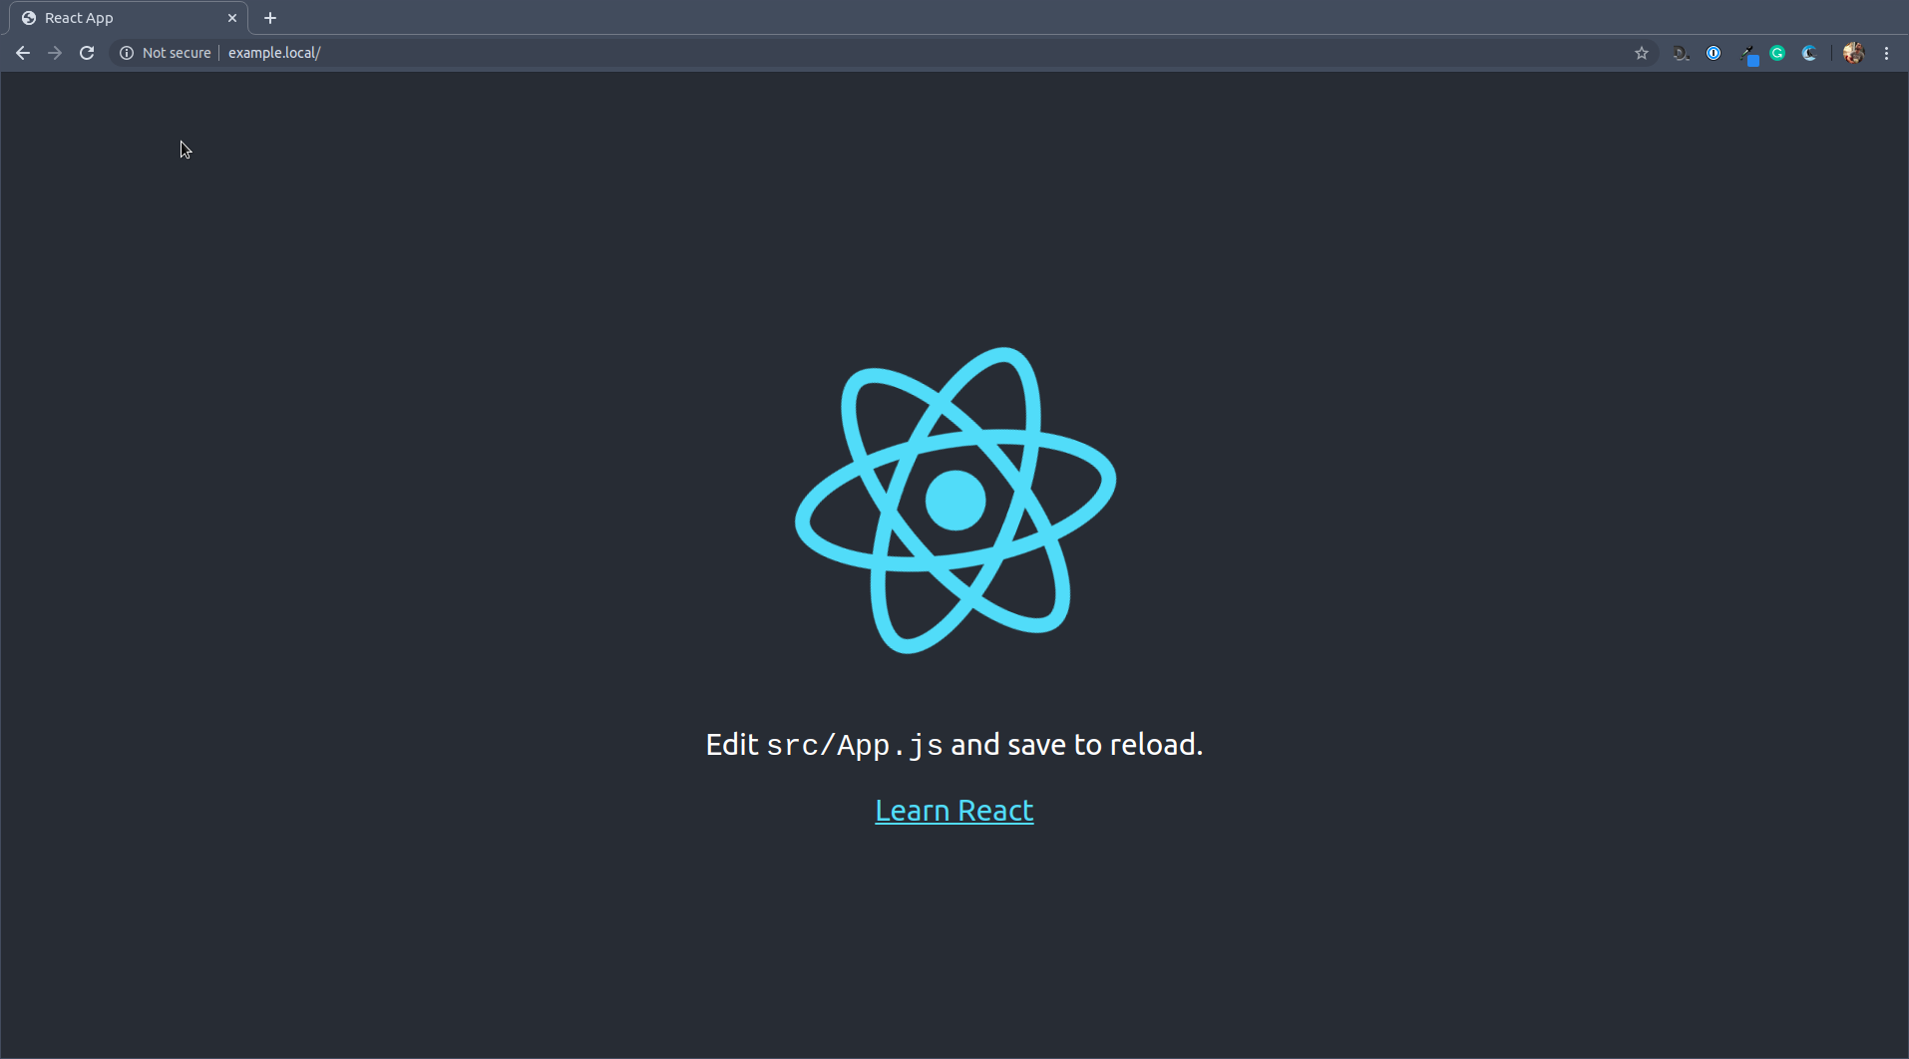
Task: Activate the eyedropper color picker extension
Action: 1747,54
